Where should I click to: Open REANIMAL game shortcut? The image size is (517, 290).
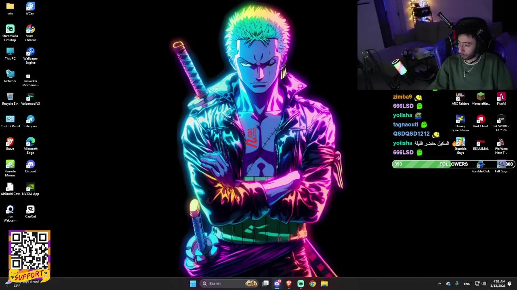[481, 144]
